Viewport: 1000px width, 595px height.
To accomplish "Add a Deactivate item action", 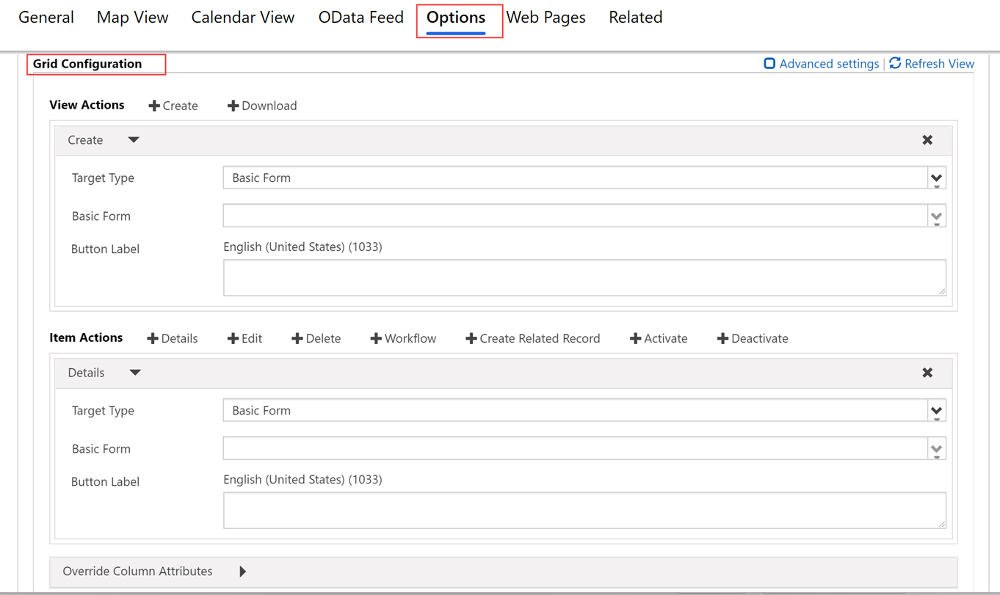I will (x=752, y=338).
